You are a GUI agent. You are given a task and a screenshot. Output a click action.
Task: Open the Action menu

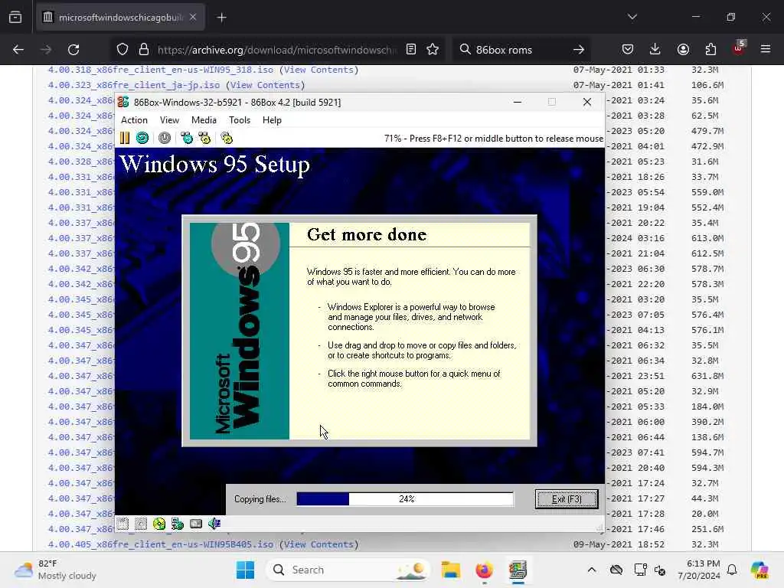coord(134,120)
